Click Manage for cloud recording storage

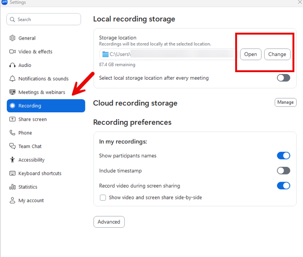[x=285, y=102]
